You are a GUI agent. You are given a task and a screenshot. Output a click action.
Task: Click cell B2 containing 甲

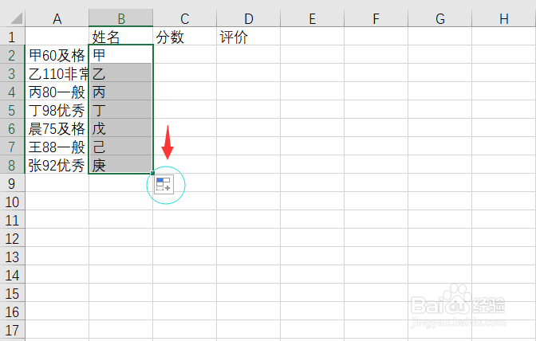coord(121,55)
